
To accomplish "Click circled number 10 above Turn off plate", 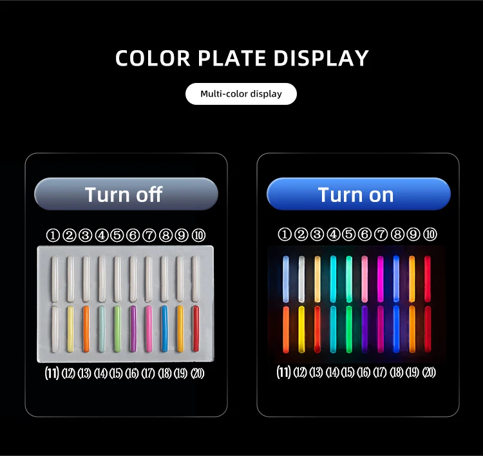I will [x=199, y=235].
